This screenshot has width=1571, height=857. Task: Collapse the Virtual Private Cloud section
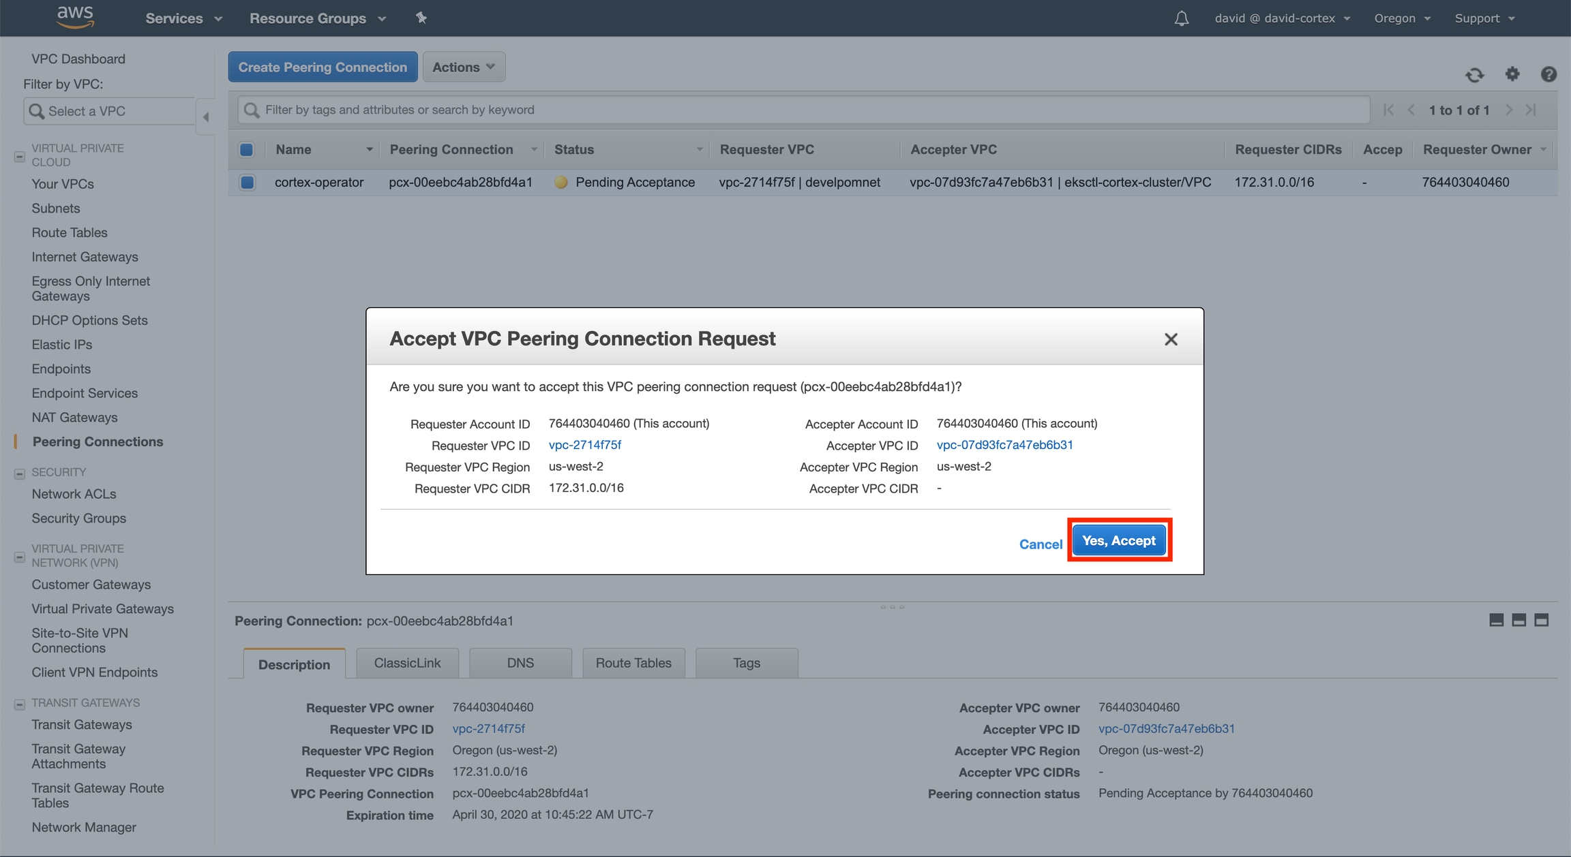(x=20, y=157)
